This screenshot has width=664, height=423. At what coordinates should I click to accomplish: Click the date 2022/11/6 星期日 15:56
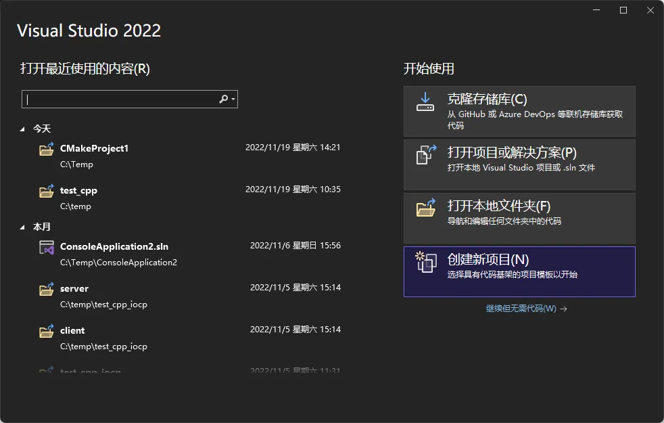(295, 246)
